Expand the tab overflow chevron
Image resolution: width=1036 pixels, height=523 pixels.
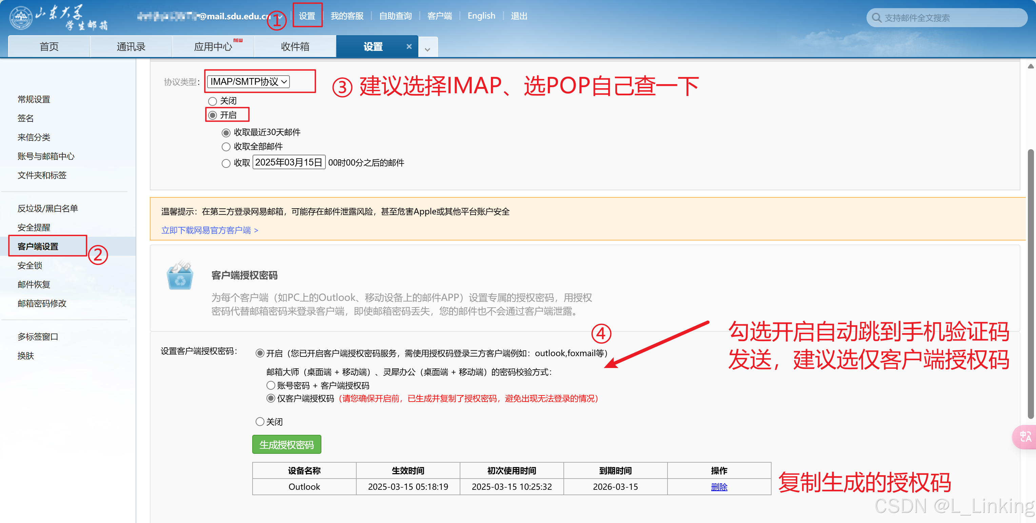coord(427,49)
